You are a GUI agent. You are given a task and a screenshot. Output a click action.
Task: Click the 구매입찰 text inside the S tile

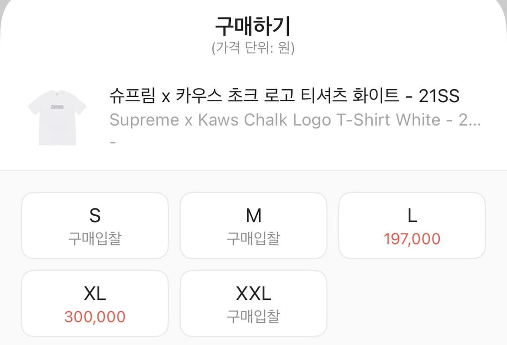click(x=95, y=238)
